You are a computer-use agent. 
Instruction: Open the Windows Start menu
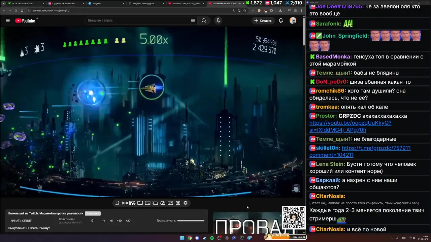tap(182, 238)
